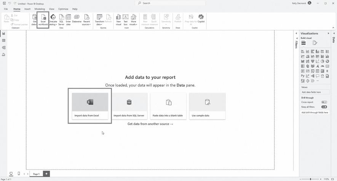Switch to the View ribbon tab
337x181 pixels.
(x=51, y=9)
